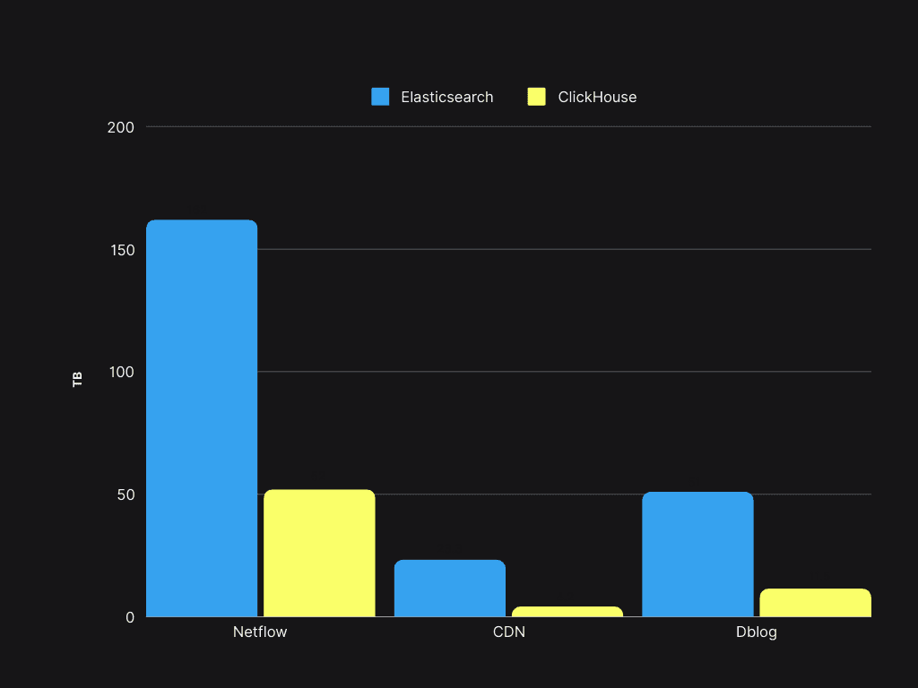The height and width of the screenshot is (688, 918).
Task: Select the yellow Dblog ClickHouse bar
Action: tap(816, 603)
